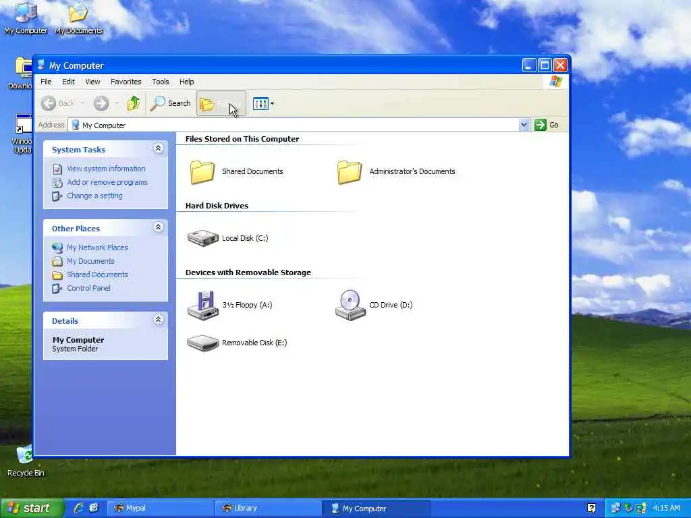Open the Address bar dropdown
This screenshot has height=518, width=691.
(x=524, y=125)
